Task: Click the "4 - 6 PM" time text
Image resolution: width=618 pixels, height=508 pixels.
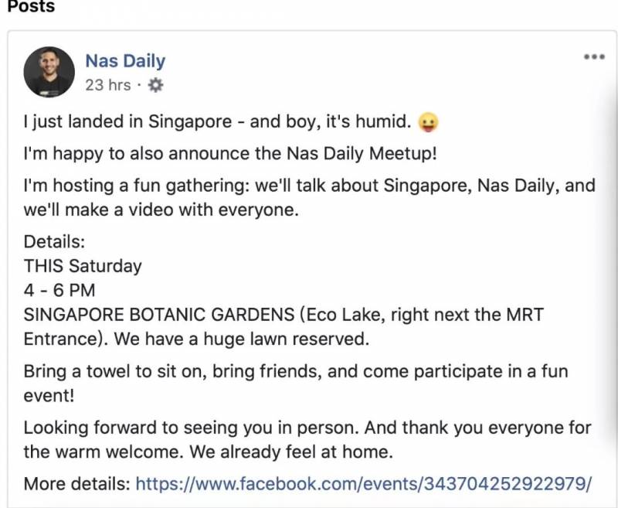Action: (59, 291)
